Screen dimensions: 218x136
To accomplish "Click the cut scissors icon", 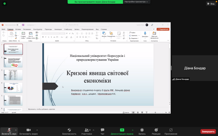I will [16, 33].
